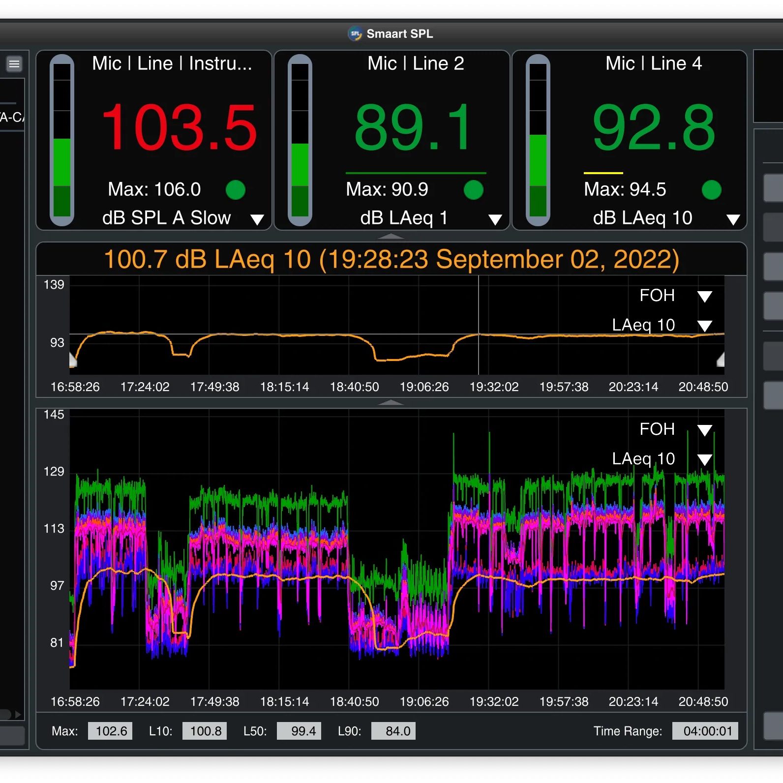Click the green status indicator beside Max: 90.9

pyautogui.click(x=473, y=190)
